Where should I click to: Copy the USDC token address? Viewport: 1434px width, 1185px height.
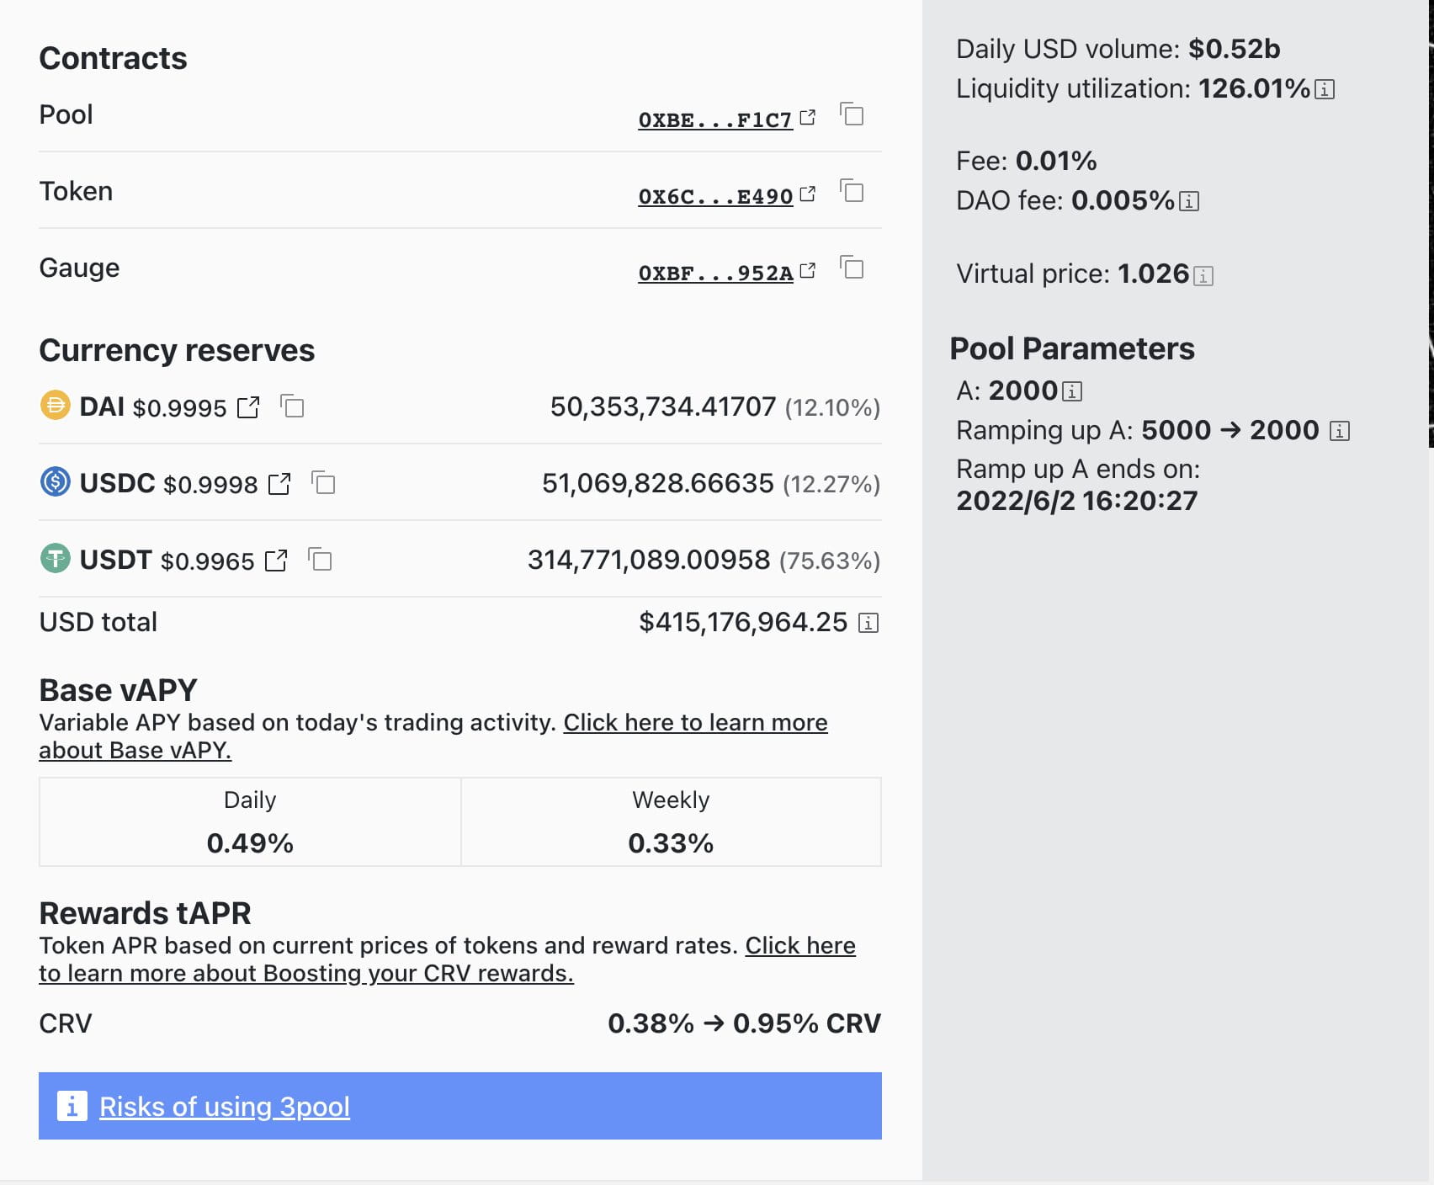coord(323,484)
